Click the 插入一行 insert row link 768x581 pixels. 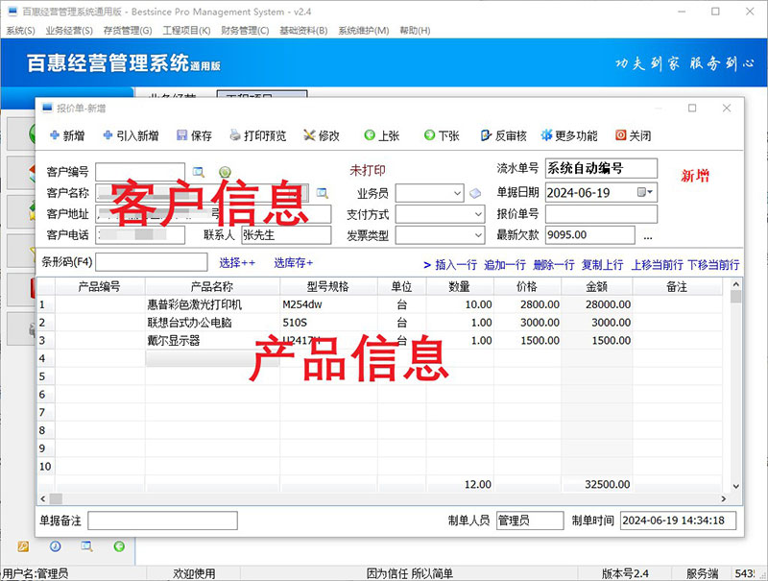(451, 264)
